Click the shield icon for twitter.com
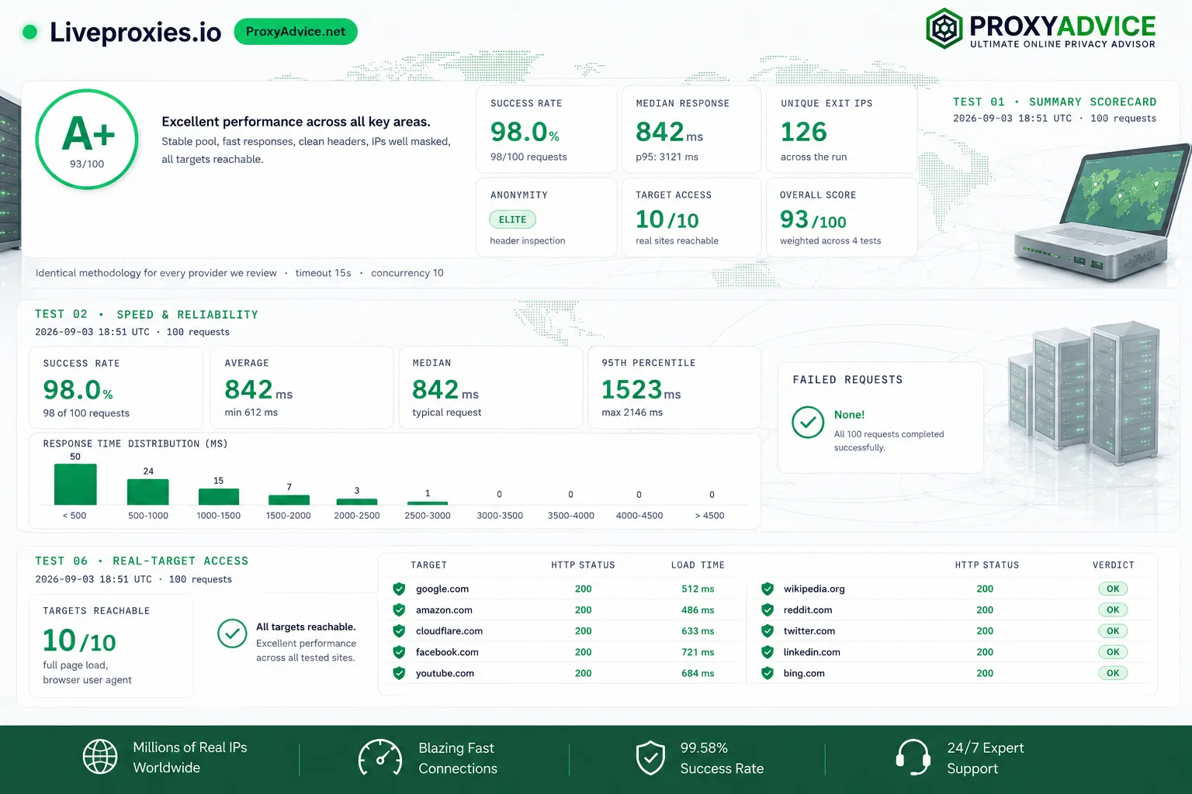 767,631
